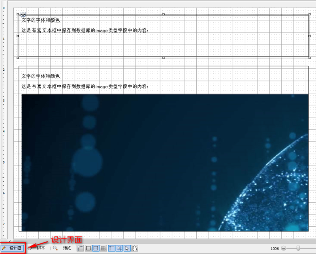Activate the hand pan tool

(x=134, y=248)
